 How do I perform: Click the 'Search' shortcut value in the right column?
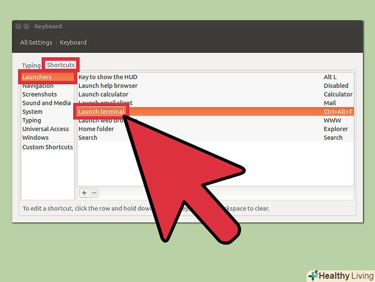tap(333, 138)
